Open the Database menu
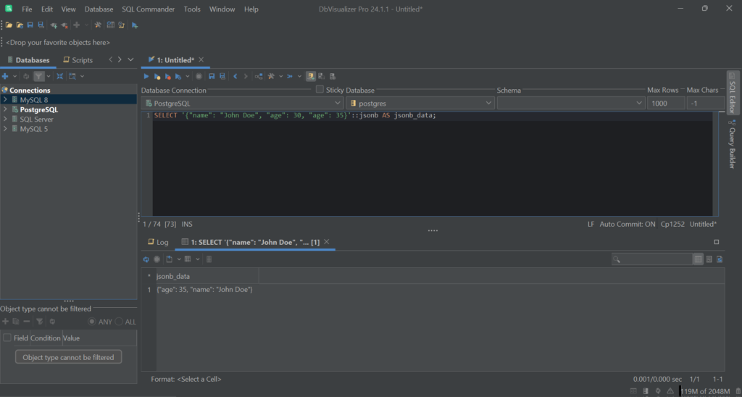The image size is (742, 397). pyautogui.click(x=99, y=9)
